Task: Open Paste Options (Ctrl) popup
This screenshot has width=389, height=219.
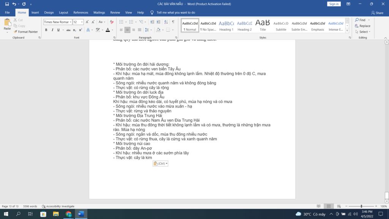Action: click(x=161, y=163)
